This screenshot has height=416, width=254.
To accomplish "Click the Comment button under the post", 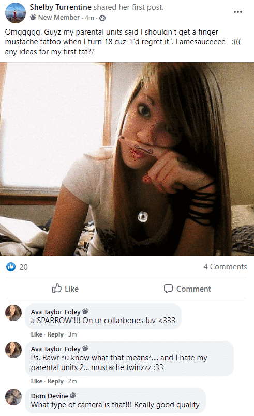I will pyautogui.click(x=187, y=289).
